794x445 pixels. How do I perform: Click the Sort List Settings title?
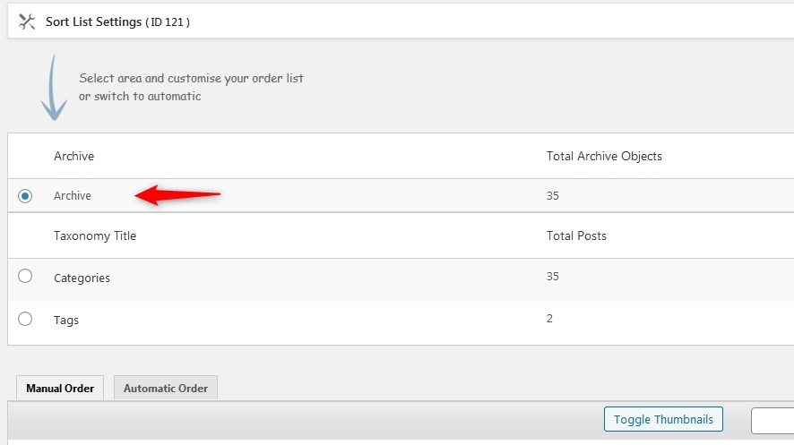click(94, 21)
